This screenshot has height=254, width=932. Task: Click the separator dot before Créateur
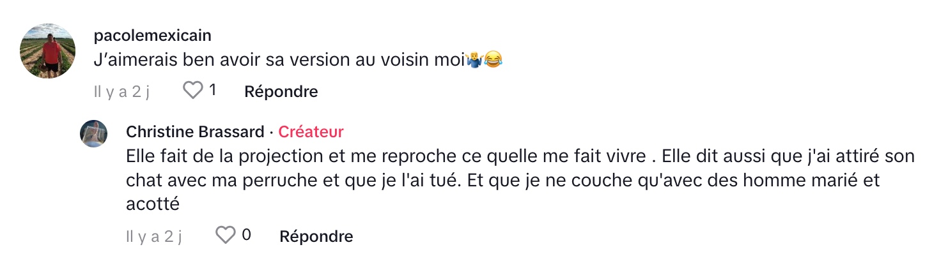[x=272, y=132]
